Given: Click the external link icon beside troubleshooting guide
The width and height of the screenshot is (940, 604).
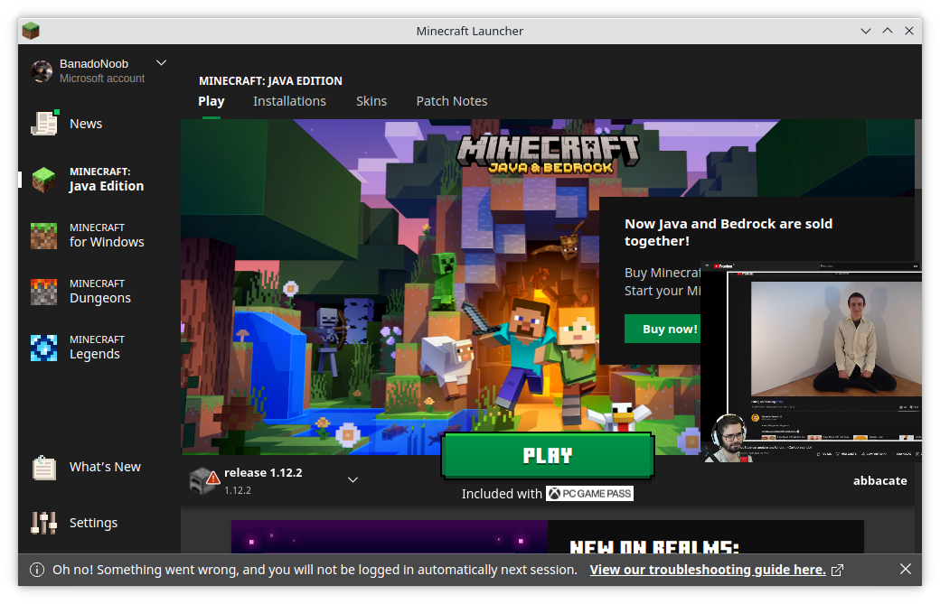Looking at the screenshot, I should coord(837,570).
